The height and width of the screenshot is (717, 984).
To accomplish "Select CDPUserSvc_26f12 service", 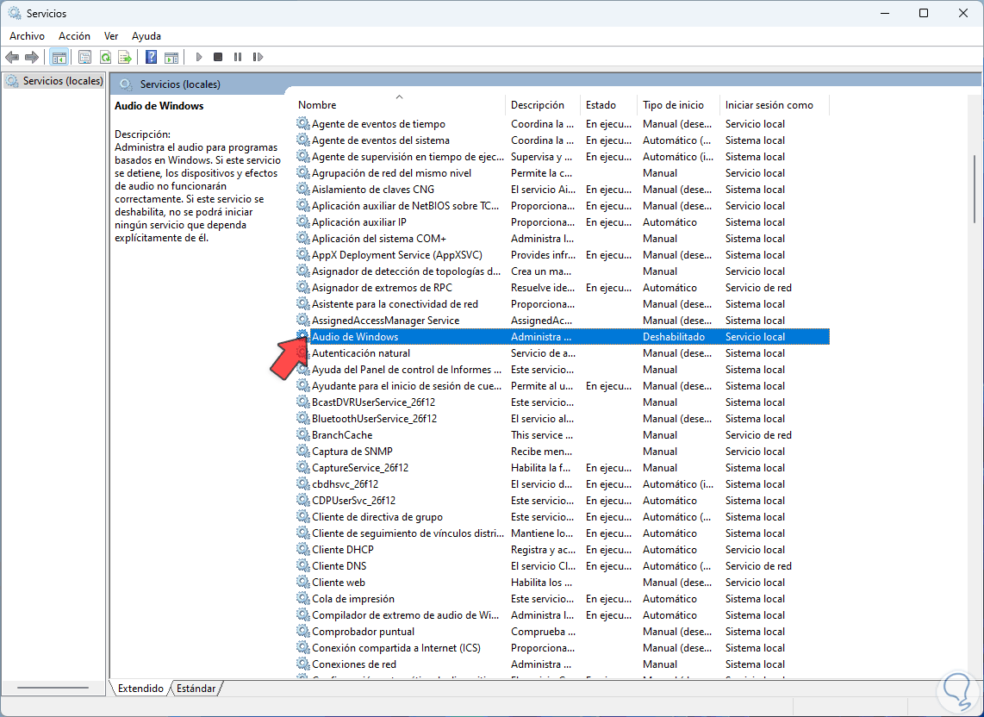I will tap(563, 501).
